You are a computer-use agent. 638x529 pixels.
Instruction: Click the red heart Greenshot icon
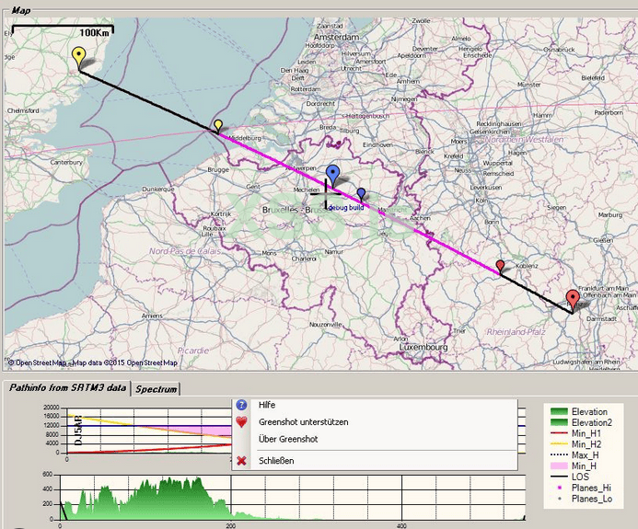coord(241,422)
